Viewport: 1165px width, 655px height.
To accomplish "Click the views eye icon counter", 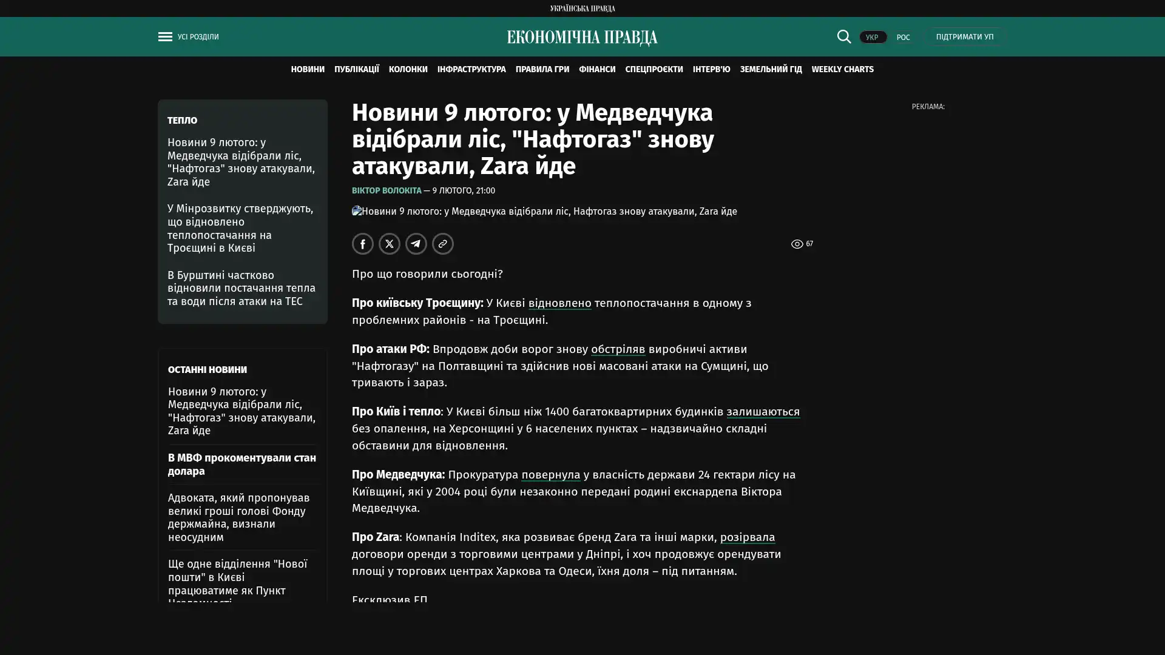I will tap(797, 244).
